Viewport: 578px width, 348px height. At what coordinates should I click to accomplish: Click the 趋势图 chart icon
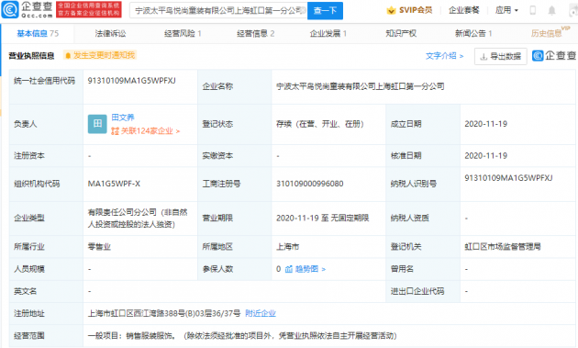pyautogui.click(x=289, y=269)
